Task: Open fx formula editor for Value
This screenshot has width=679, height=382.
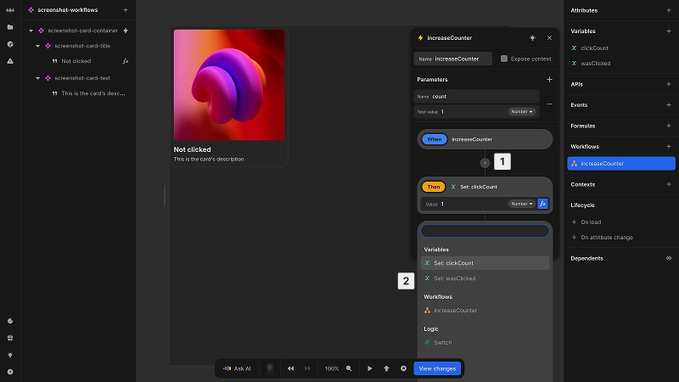Action: pos(542,204)
